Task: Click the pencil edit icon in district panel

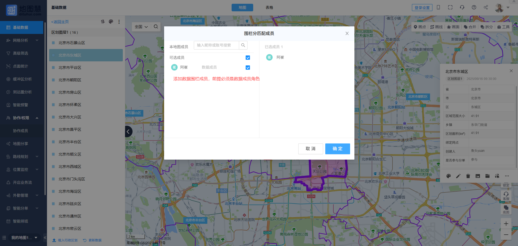Action: [x=458, y=176]
